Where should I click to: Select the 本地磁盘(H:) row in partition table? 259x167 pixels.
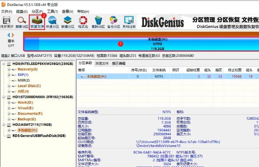click(x=168, y=76)
